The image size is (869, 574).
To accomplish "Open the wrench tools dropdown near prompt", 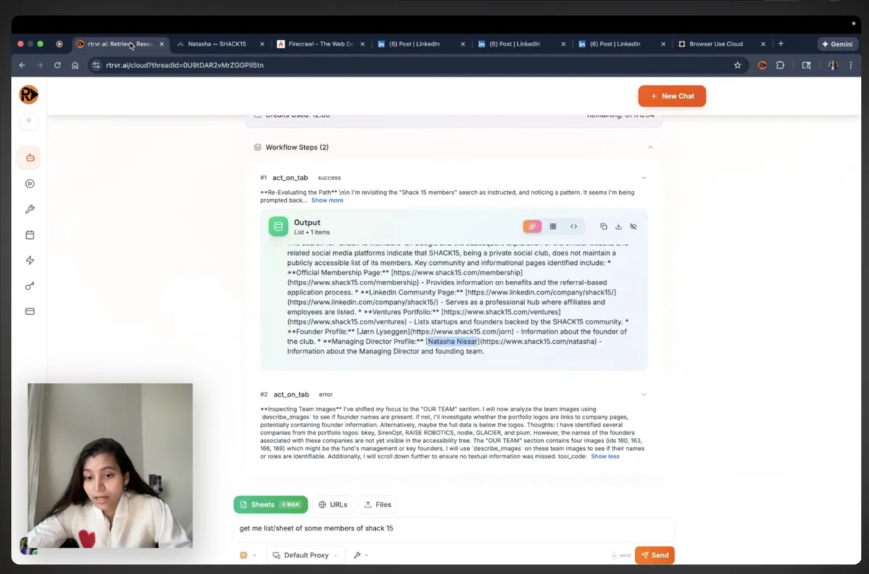I will click(x=361, y=555).
